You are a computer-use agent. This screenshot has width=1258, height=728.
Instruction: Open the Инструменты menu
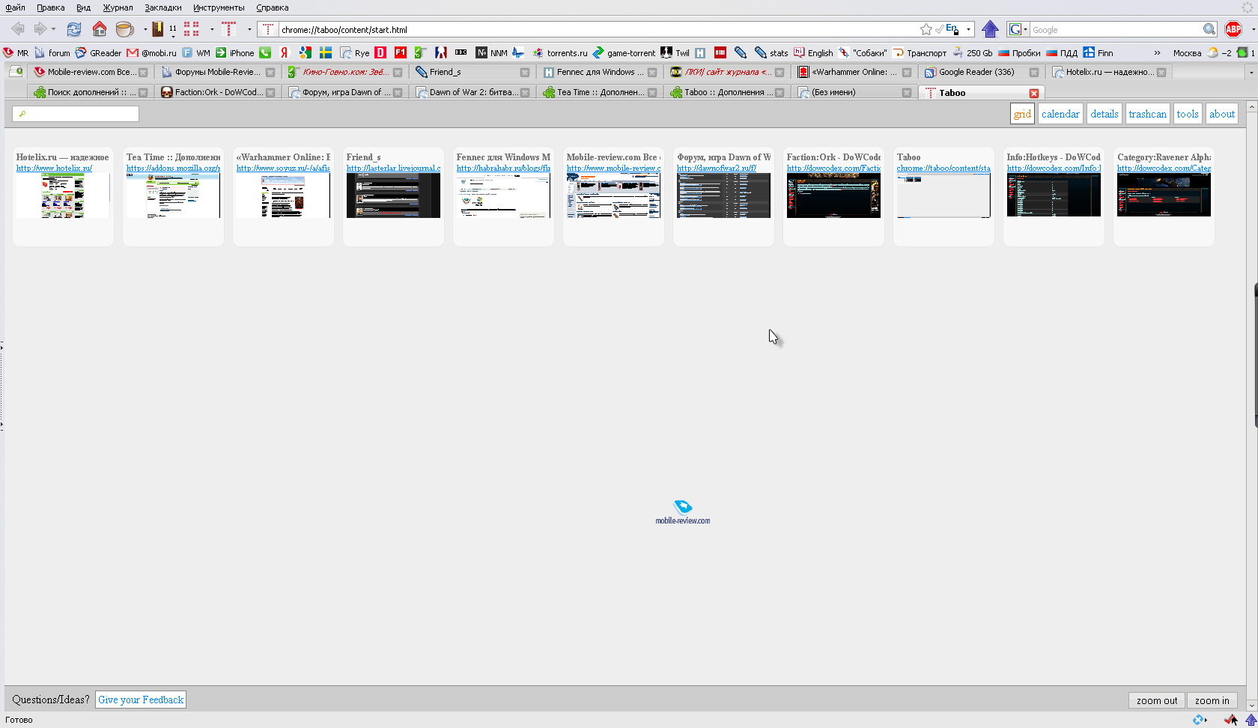tap(219, 7)
